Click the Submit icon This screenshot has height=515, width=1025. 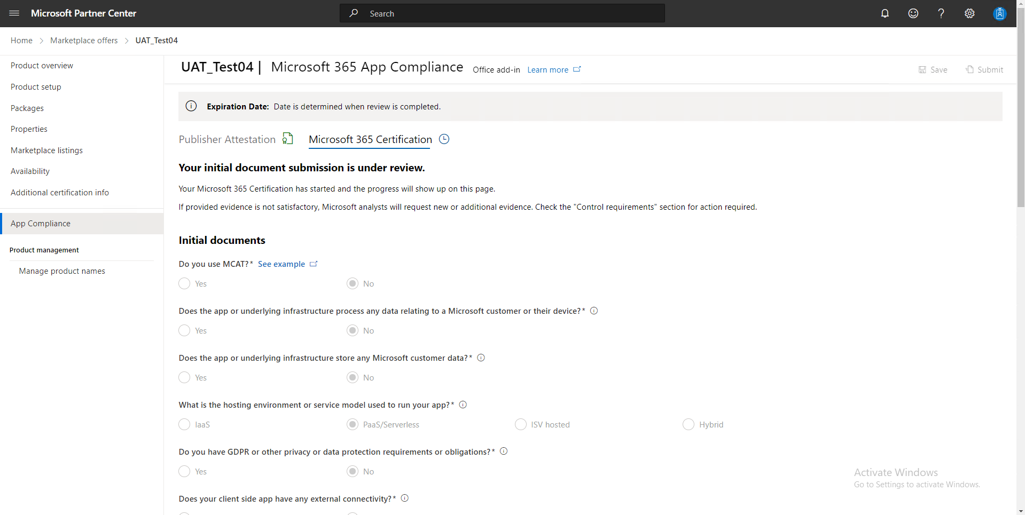click(969, 69)
